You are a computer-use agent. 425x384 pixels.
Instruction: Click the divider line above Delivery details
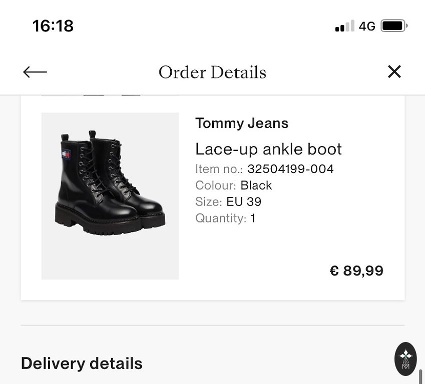(212, 325)
